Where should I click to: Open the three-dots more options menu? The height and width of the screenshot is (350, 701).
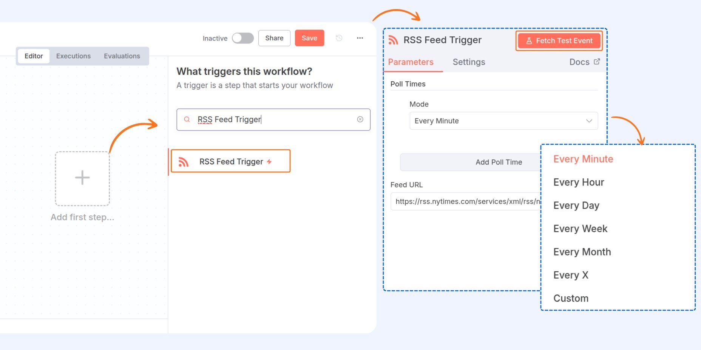pyautogui.click(x=360, y=38)
